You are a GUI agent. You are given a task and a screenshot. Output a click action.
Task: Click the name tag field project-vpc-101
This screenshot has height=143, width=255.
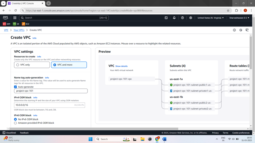coord(51,91)
